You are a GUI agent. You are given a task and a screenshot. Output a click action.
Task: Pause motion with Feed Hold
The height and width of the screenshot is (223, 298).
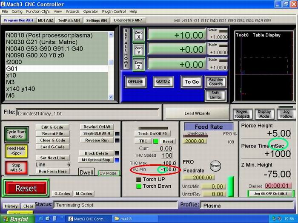click(16, 151)
